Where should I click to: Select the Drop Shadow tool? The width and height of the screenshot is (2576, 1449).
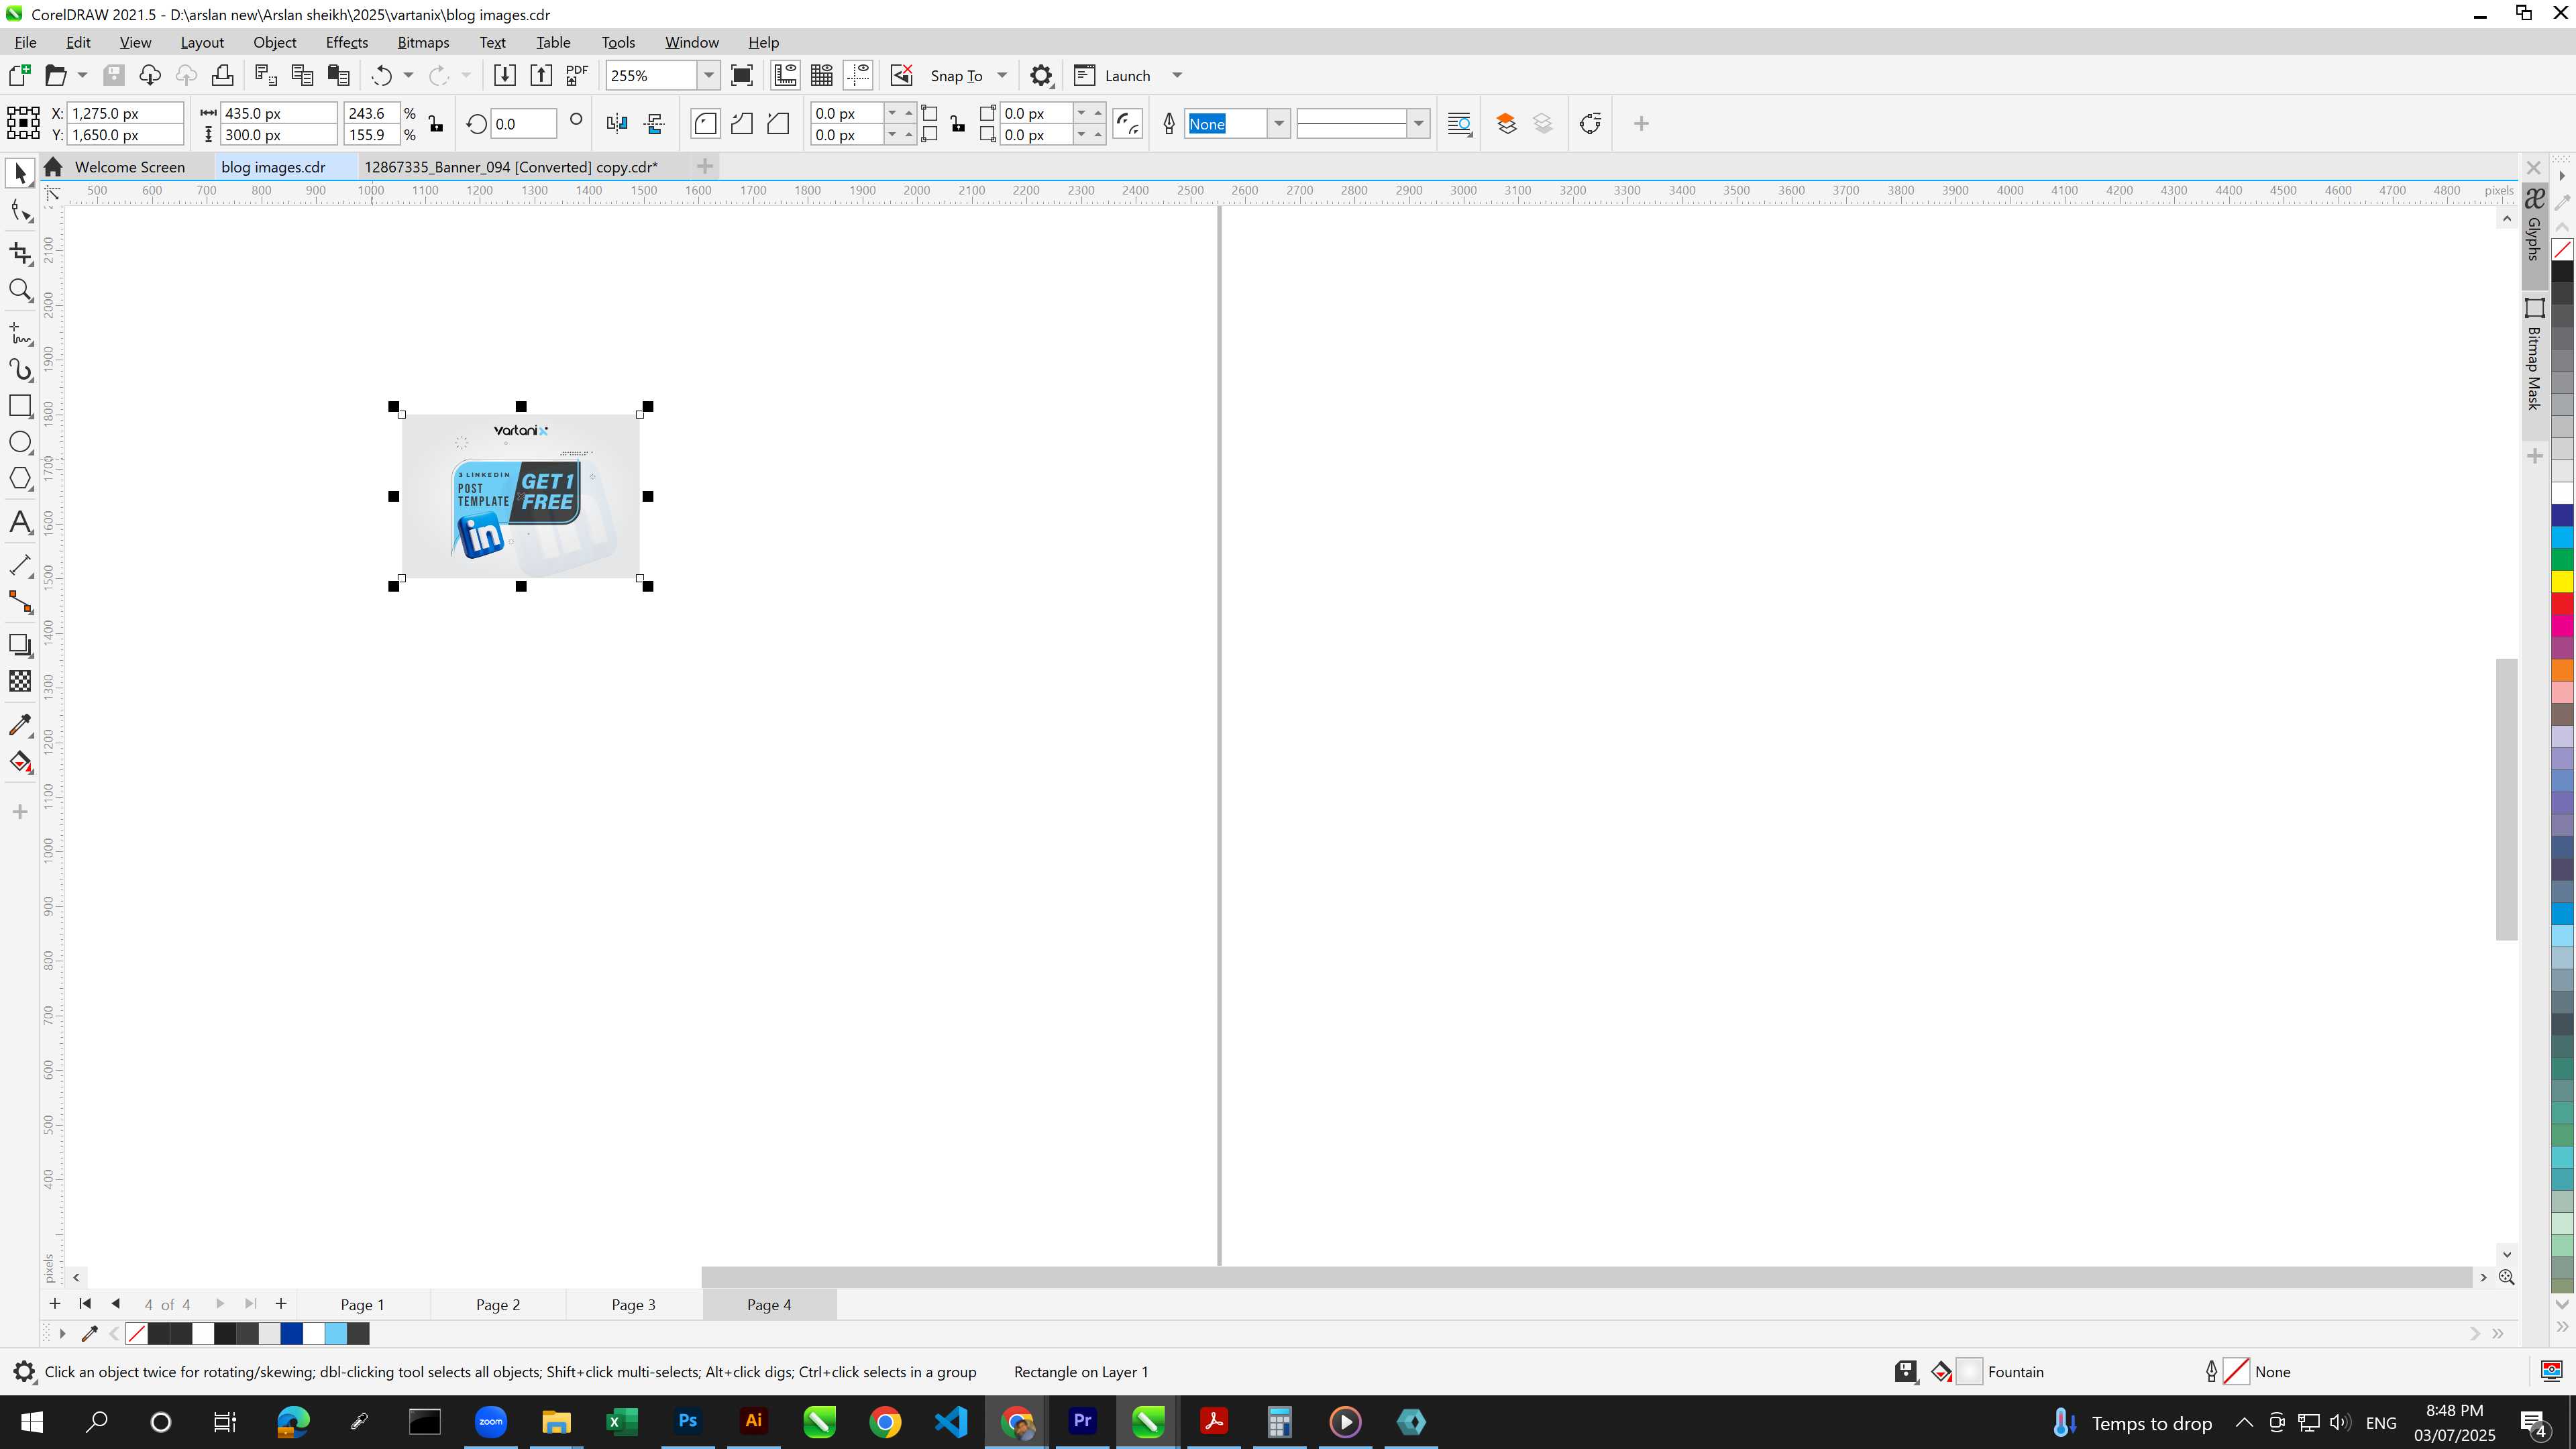[x=20, y=645]
